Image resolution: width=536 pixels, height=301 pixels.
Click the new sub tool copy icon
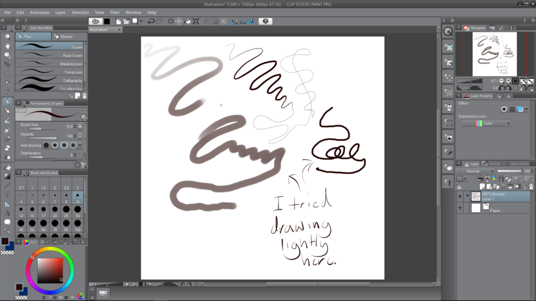click(x=78, y=96)
